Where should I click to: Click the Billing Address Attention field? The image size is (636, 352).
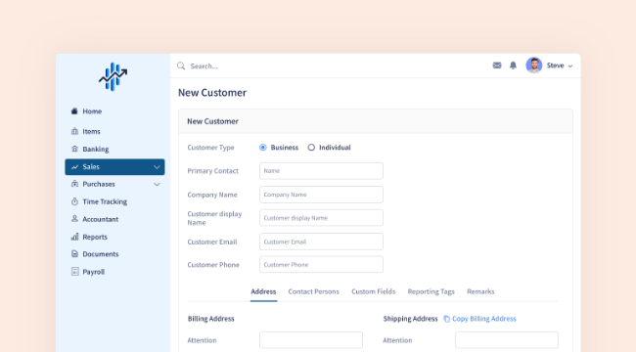coord(311,340)
